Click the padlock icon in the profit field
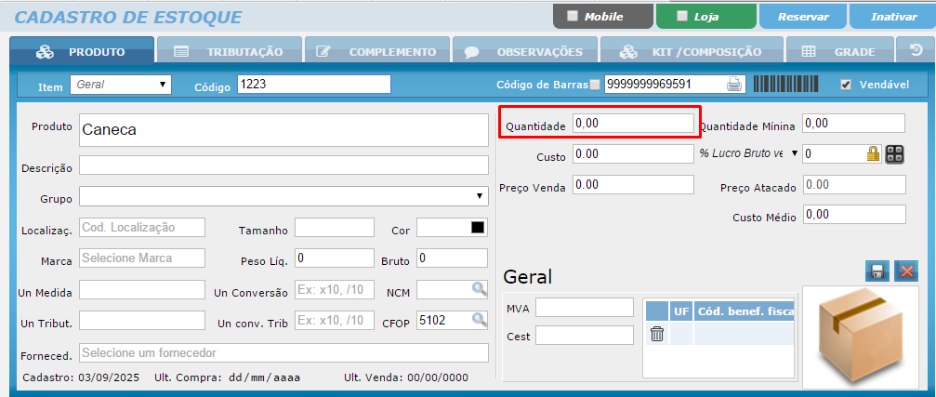 pos(873,153)
